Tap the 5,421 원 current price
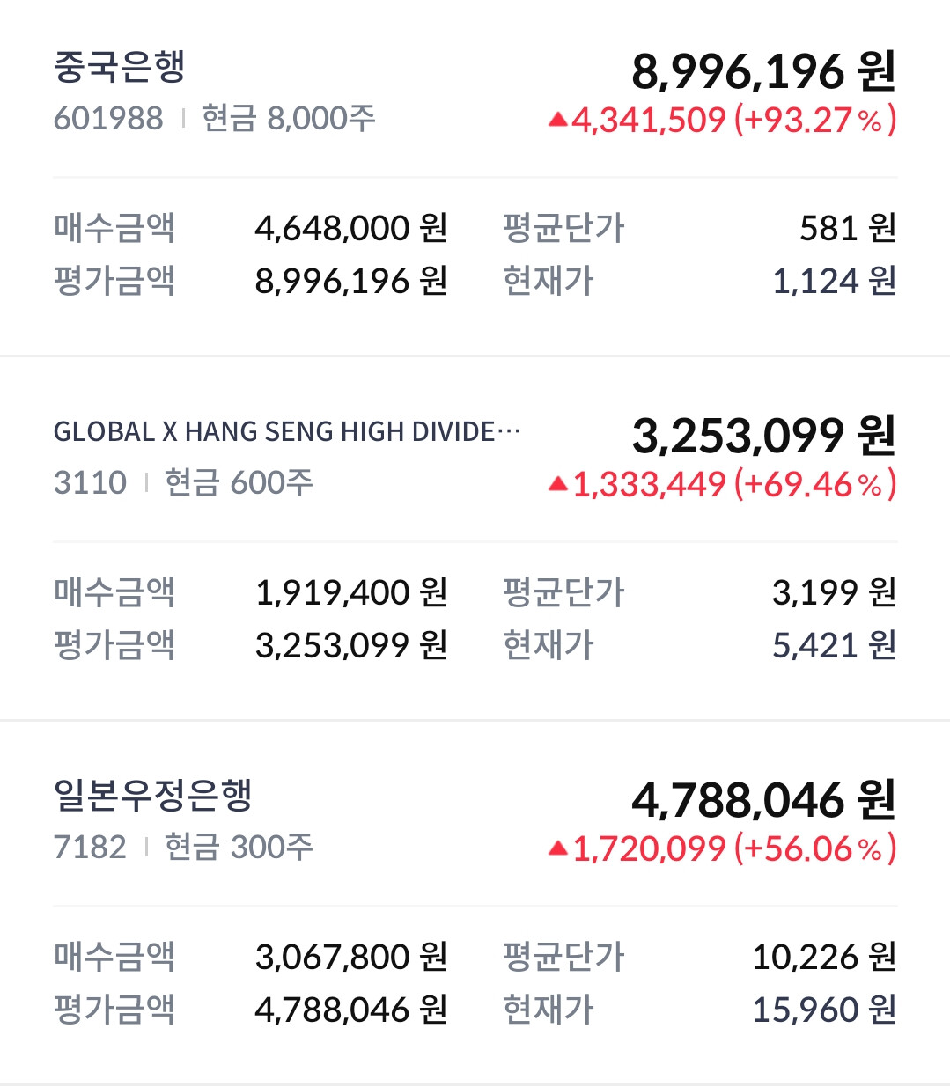The image size is (950, 1087). [834, 645]
